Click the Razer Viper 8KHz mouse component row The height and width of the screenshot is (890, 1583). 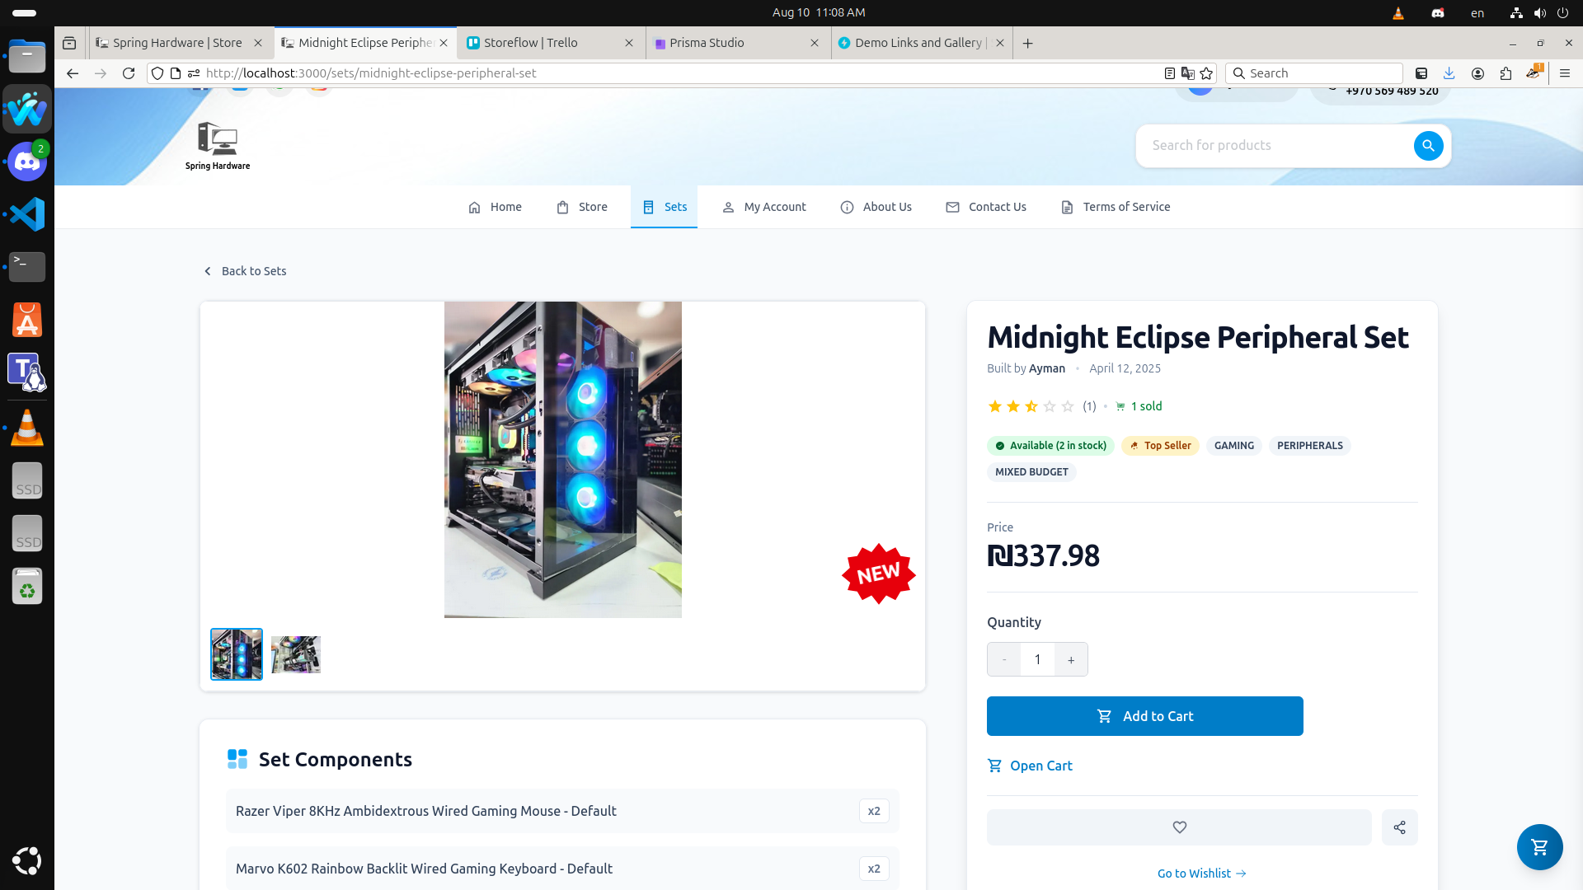click(x=562, y=811)
